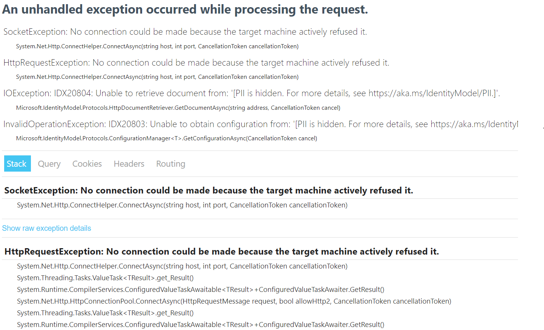Click the ConfigurationManager GetConfigurationAsync stack frame
Image resolution: width=544 pixels, height=330 pixels.
166,138
